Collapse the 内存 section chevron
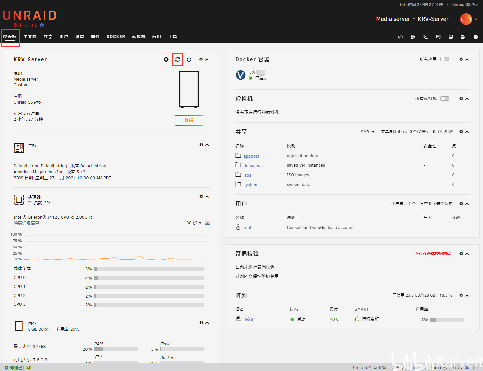The image size is (483, 371). point(207,323)
